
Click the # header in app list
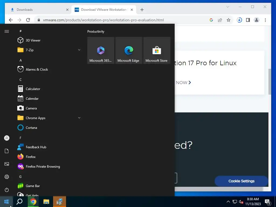(x=20, y=31)
